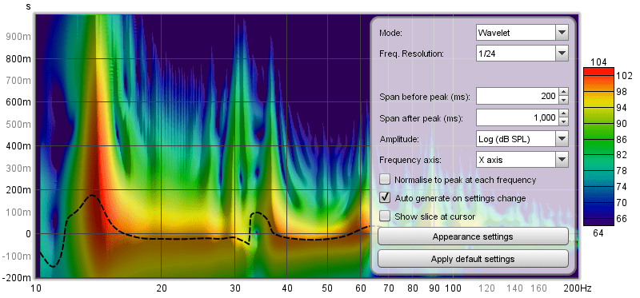The image size is (640, 298).
Task: Uncheck Auto generate on settings change
Action: pyautogui.click(x=385, y=197)
